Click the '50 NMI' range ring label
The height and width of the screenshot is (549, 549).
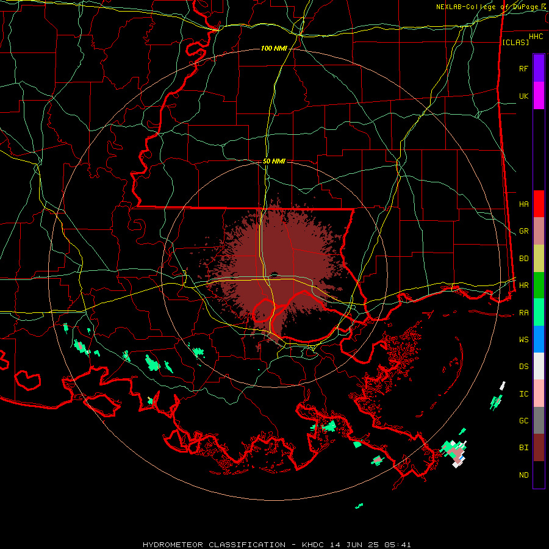[274, 161]
